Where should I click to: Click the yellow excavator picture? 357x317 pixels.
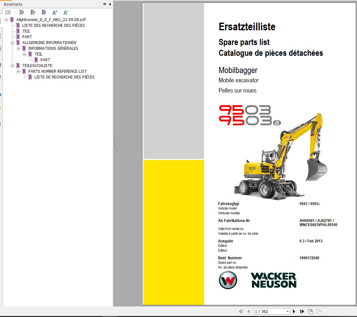click(x=281, y=157)
